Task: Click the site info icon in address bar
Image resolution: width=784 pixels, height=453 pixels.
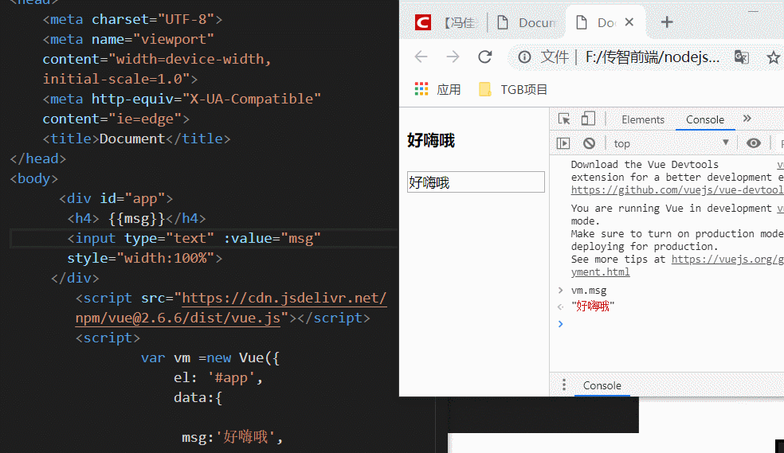Action: (524, 57)
